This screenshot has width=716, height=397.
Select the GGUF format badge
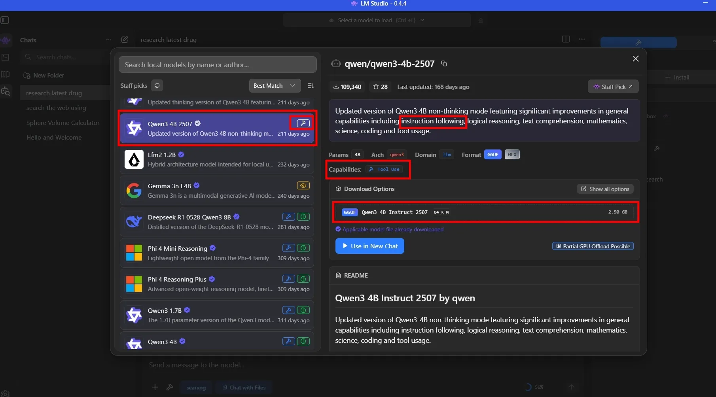(492, 155)
